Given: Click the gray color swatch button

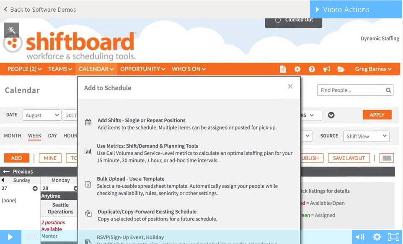Looking at the screenshot, I should [387, 158].
